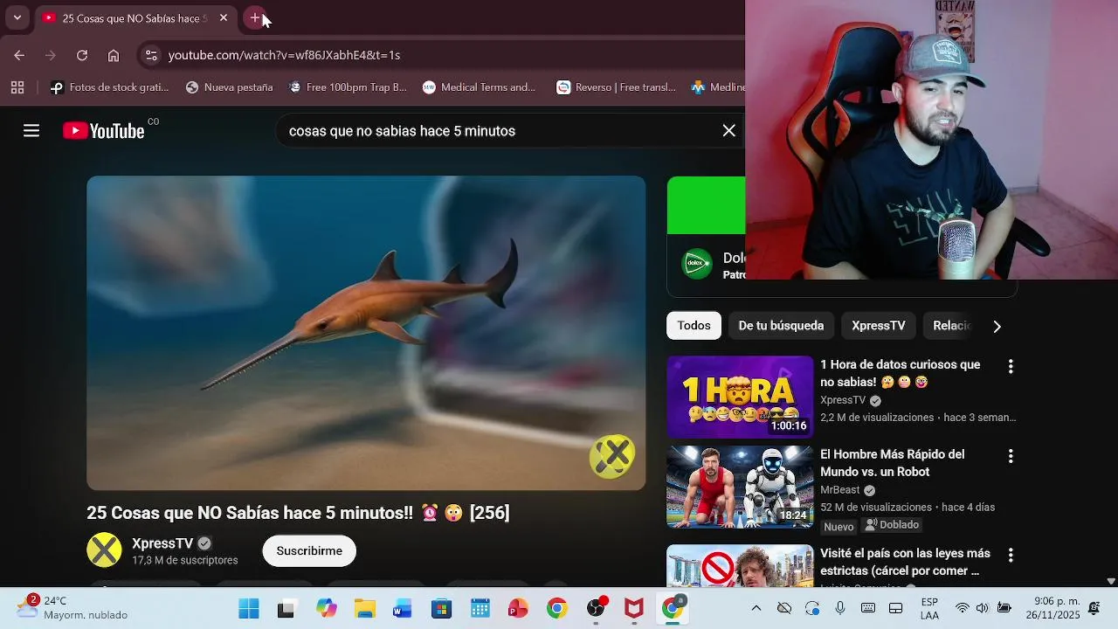Click the Suscribirme button
1118x629 pixels.
(309, 551)
